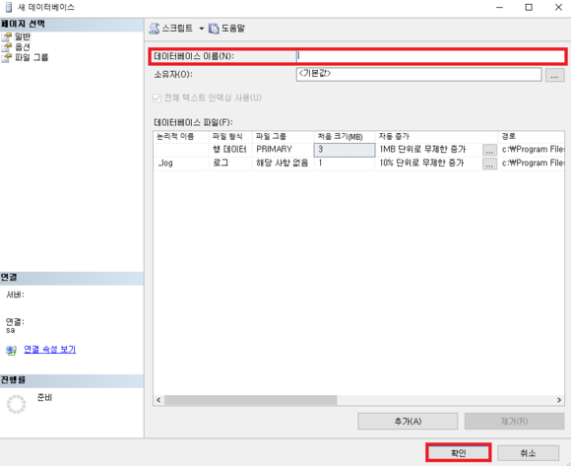The height and width of the screenshot is (466, 571).
Task: Click the 파일 형식 column header
Action: pyautogui.click(x=230, y=137)
